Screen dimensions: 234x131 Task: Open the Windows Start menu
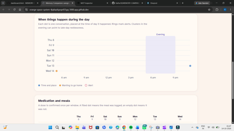[50, 128]
